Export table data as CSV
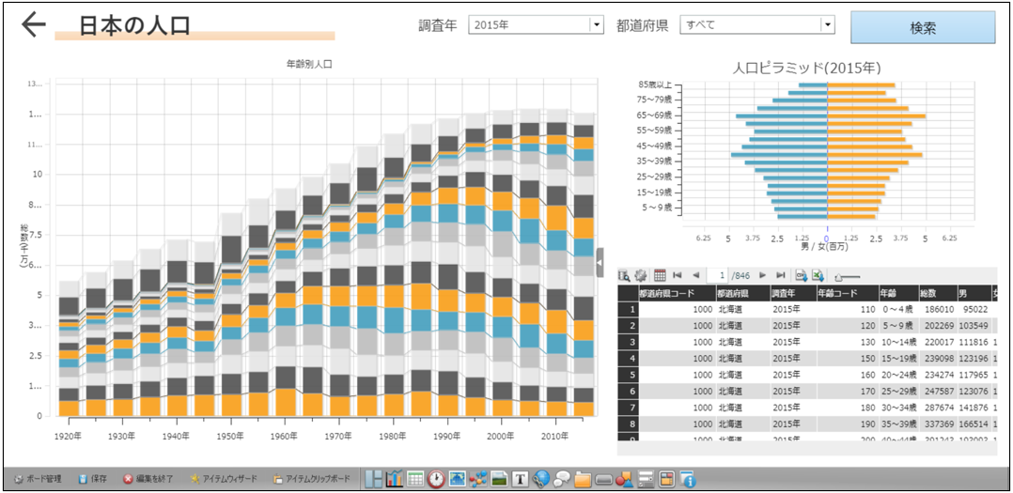The image size is (1013, 493). [802, 275]
